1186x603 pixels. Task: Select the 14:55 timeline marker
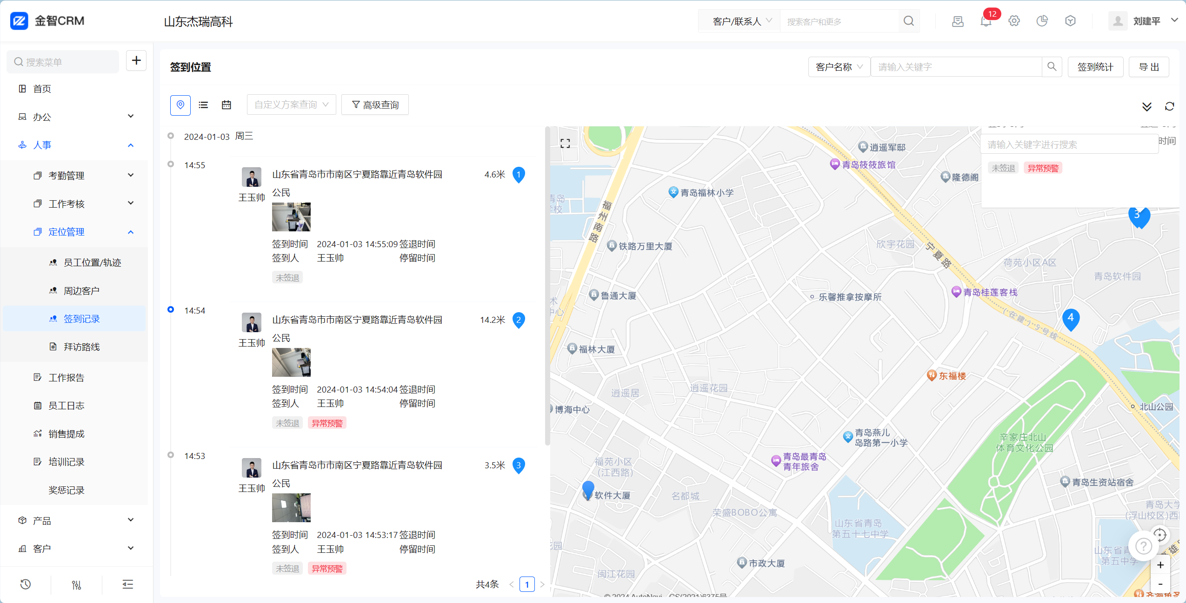(171, 164)
